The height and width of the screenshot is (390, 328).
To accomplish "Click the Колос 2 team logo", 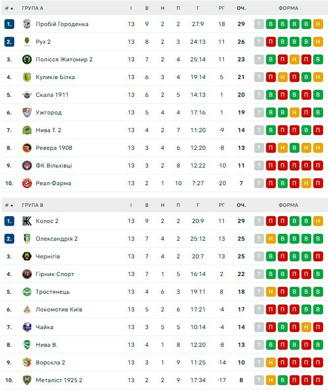I will (x=27, y=221).
